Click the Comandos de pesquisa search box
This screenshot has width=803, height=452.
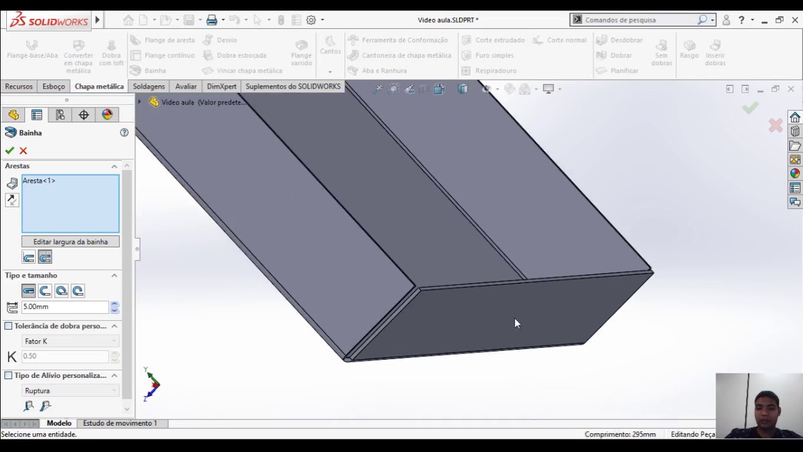coord(640,20)
